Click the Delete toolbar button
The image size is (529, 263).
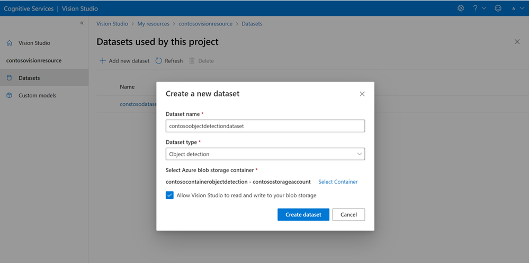(201, 61)
